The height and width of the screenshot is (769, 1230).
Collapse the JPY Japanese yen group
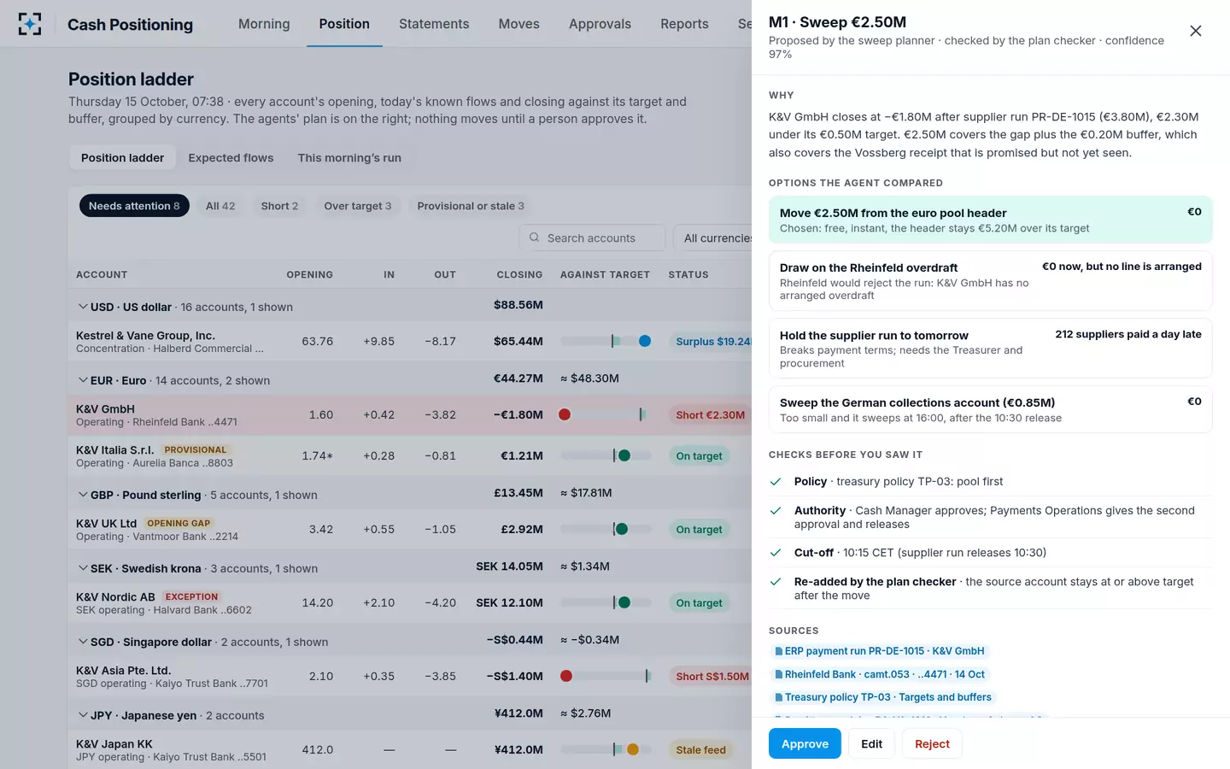tap(83, 715)
